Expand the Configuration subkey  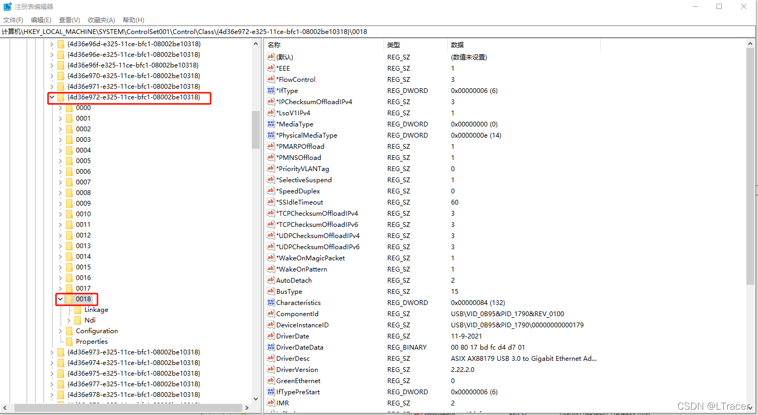[x=60, y=331]
